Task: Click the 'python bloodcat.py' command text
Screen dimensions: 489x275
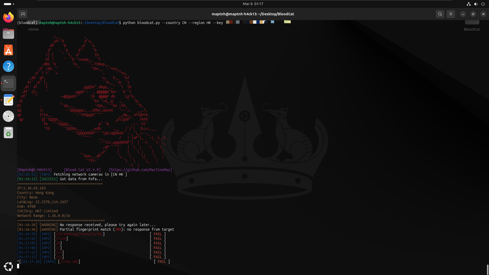Action: pyautogui.click(x=141, y=23)
